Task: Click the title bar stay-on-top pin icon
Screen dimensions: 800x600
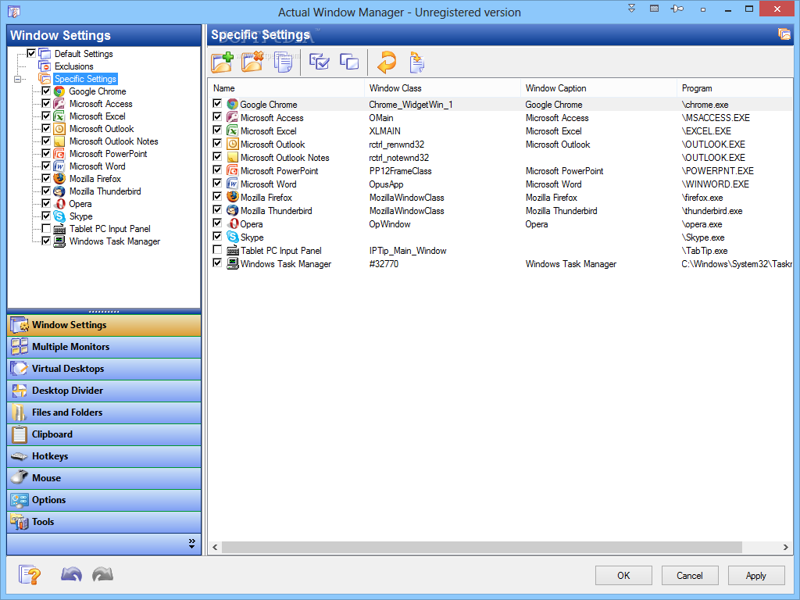Action: pyautogui.click(x=677, y=9)
